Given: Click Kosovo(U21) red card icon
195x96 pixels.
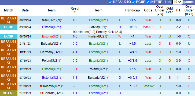Looking at the screenshot, I should coord(41,86).
